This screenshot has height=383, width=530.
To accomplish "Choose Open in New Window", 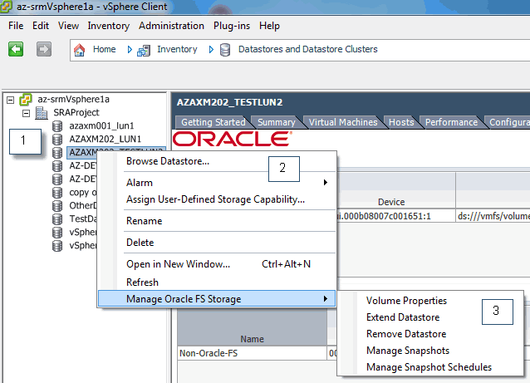I will point(178,264).
